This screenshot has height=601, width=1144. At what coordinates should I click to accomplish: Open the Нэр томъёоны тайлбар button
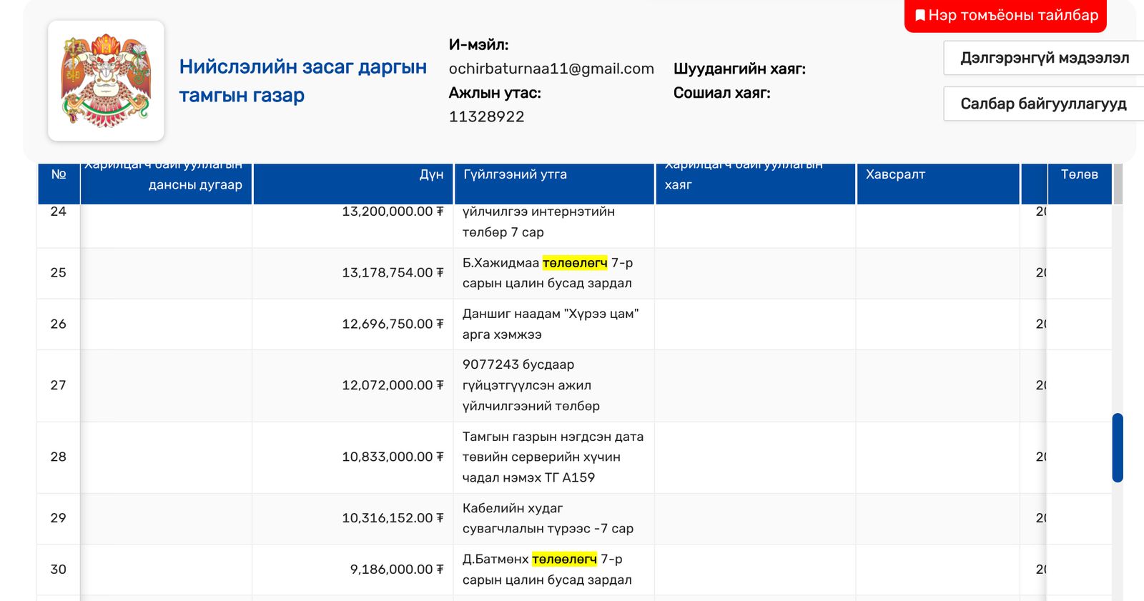(1005, 16)
